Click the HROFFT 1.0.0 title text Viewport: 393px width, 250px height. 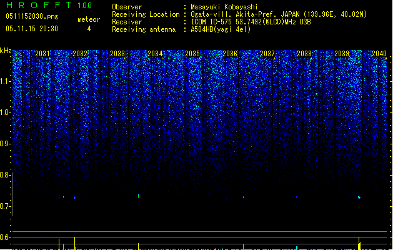[49, 5]
